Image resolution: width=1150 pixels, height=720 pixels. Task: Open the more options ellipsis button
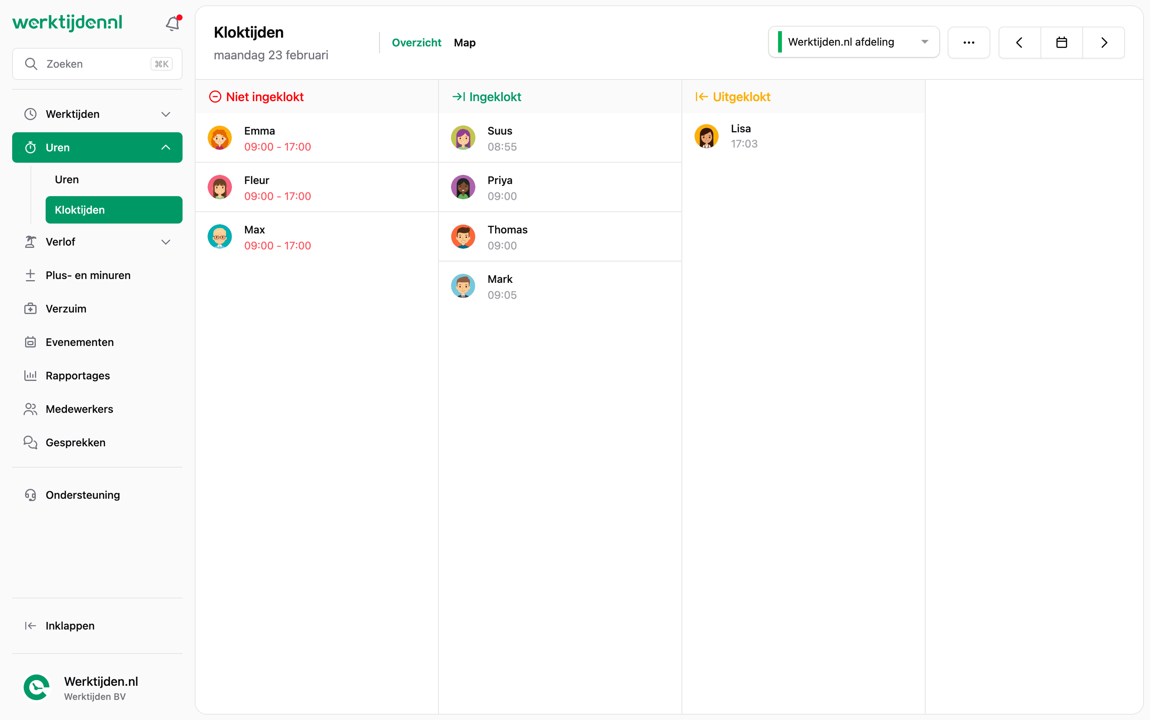(x=969, y=42)
